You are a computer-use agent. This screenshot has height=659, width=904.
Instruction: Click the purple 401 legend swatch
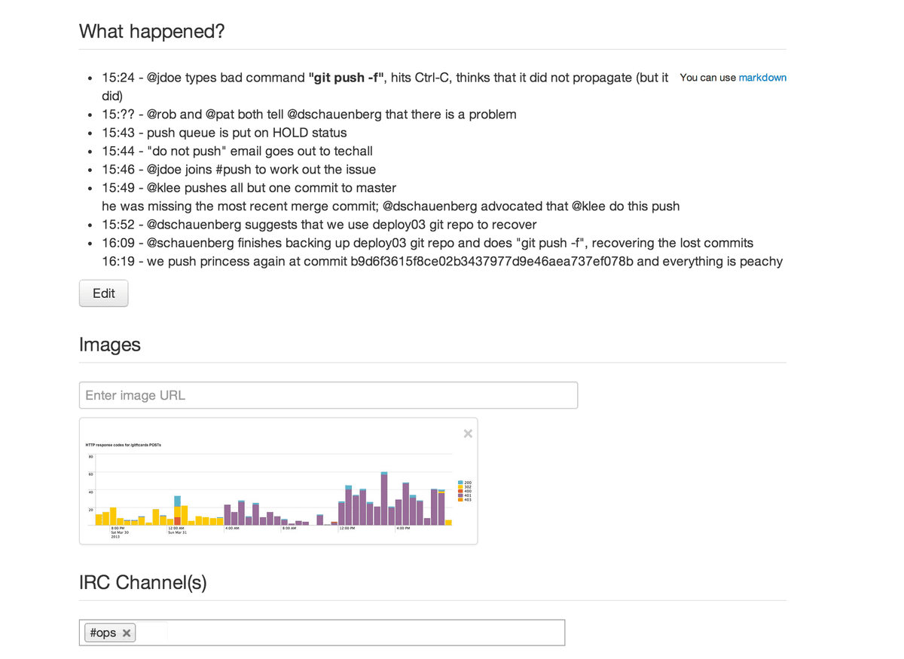[x=460, y=495]
